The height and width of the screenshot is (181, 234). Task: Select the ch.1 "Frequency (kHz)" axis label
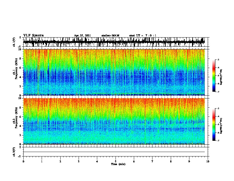(16, 69)
